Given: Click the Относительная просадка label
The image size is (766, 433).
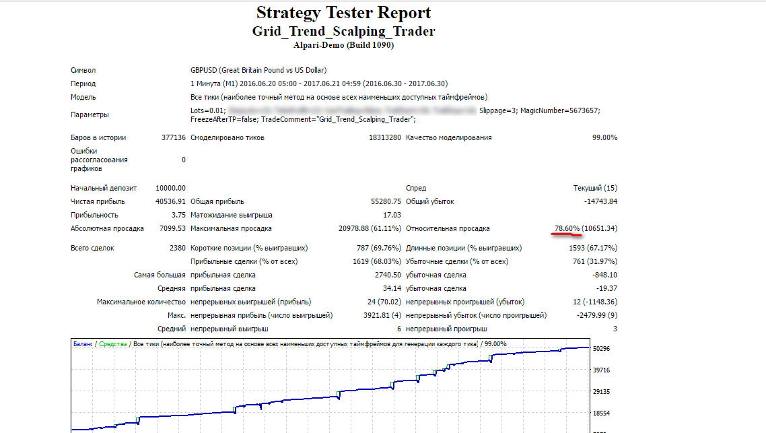Looking at the screenshot, I should [x=448, y=229].
